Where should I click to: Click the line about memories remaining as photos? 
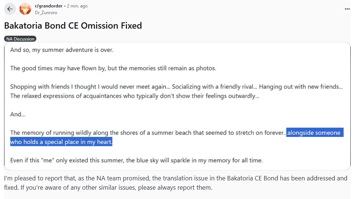(x=113, y=68)
